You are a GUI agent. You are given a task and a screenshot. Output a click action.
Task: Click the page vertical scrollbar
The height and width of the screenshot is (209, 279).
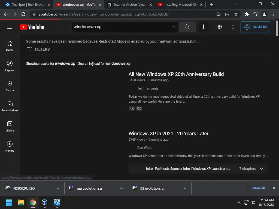[x=277, y=28]
